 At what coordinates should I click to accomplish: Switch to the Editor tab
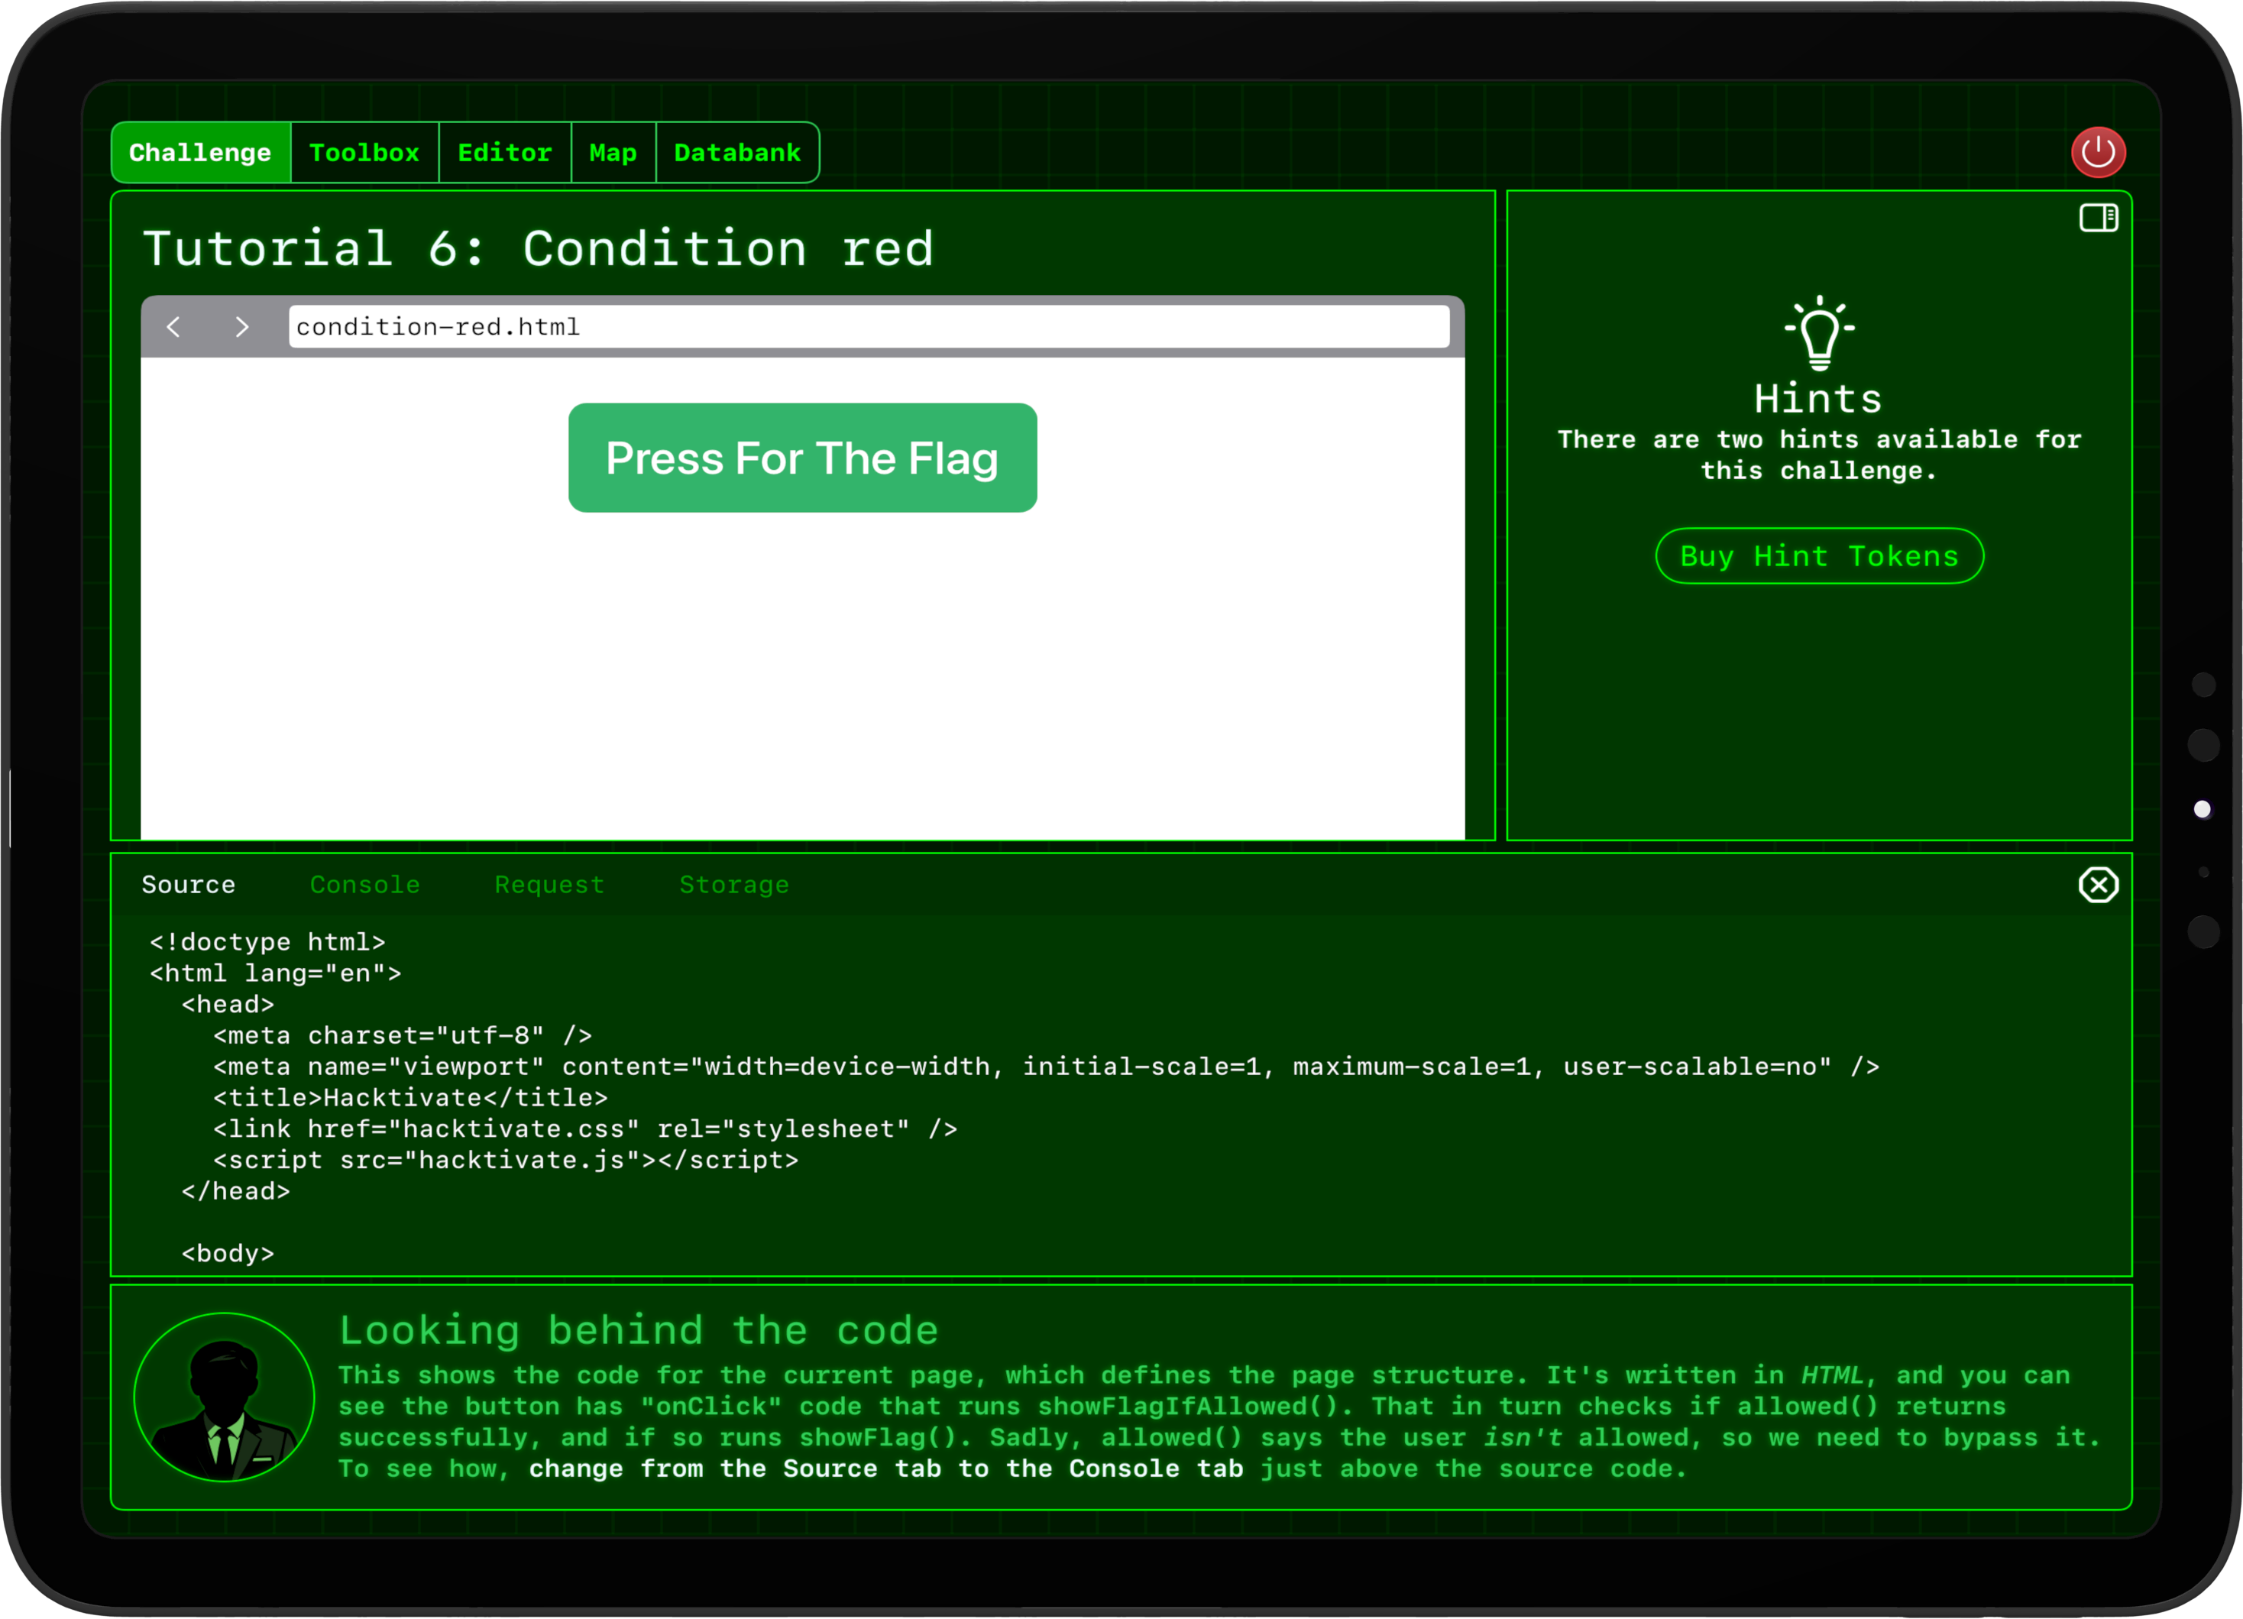(x=504, y=152)
